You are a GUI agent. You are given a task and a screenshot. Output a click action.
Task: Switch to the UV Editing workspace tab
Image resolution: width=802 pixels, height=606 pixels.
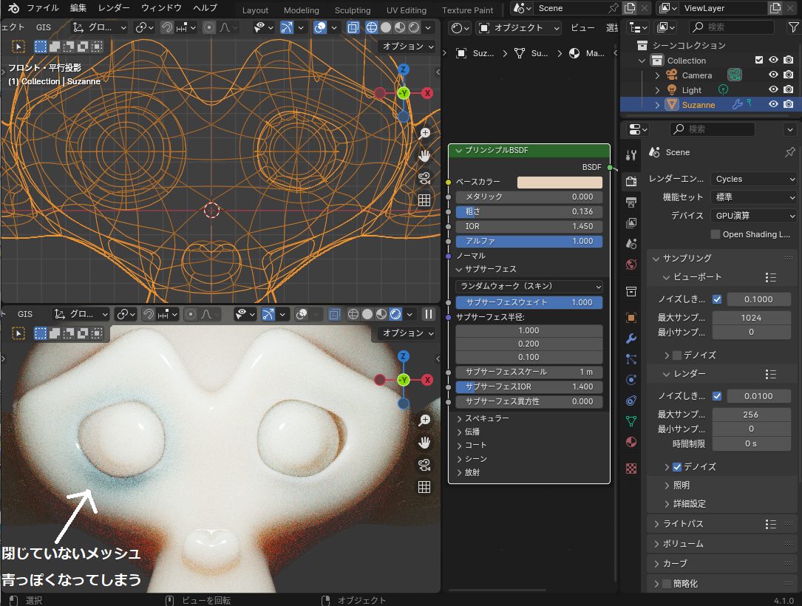tap(405, 10)
